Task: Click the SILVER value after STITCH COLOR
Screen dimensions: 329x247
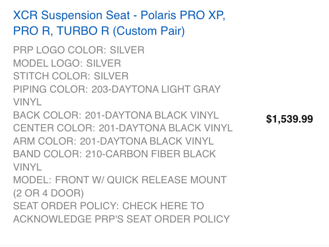Action: [x=111, y=76]
